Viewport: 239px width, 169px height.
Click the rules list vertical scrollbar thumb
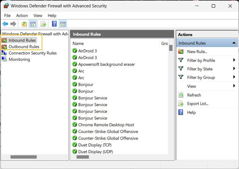(x=171, y=48)
